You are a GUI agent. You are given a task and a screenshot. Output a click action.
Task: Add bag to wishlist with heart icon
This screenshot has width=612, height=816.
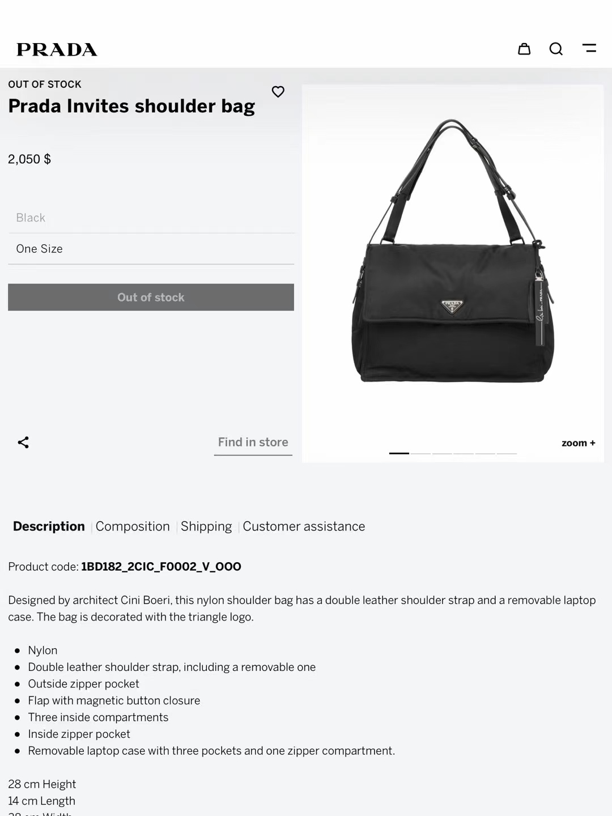tap(278, 92)
